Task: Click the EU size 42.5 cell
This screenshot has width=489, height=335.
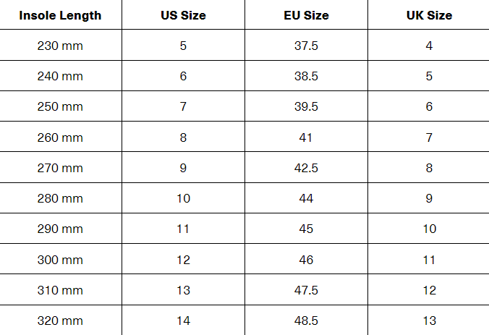Action: point(306,168)
